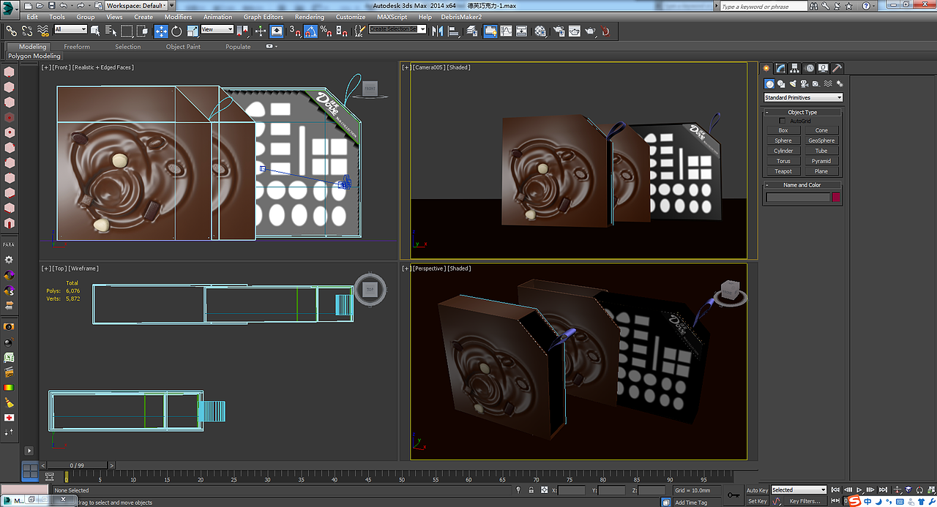Create a Box primitive

pos(783,130)
